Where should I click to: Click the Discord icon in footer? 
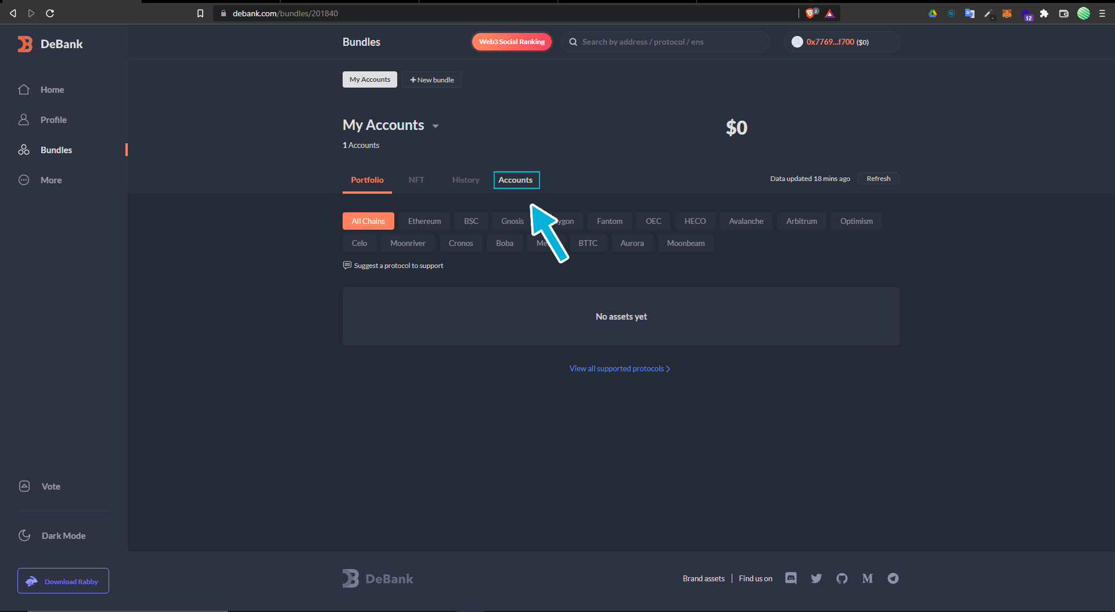(790, 578)
